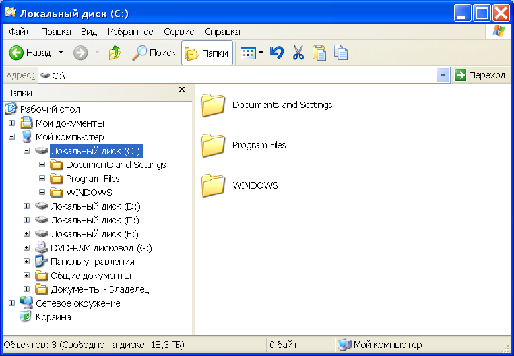Image resolution: width=514 pixels, height=356 pixels.
Task: Toggle the Папки folders pane button
Action: coord(207,53)
